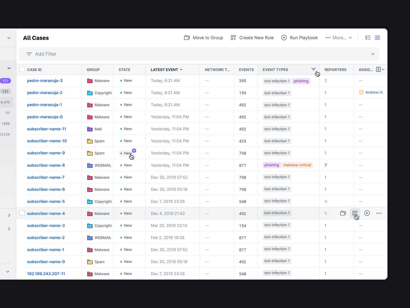This screenshot has width=410, height=308.
Task: Open filter icon on Event Types column
Action: coord(313,69)
